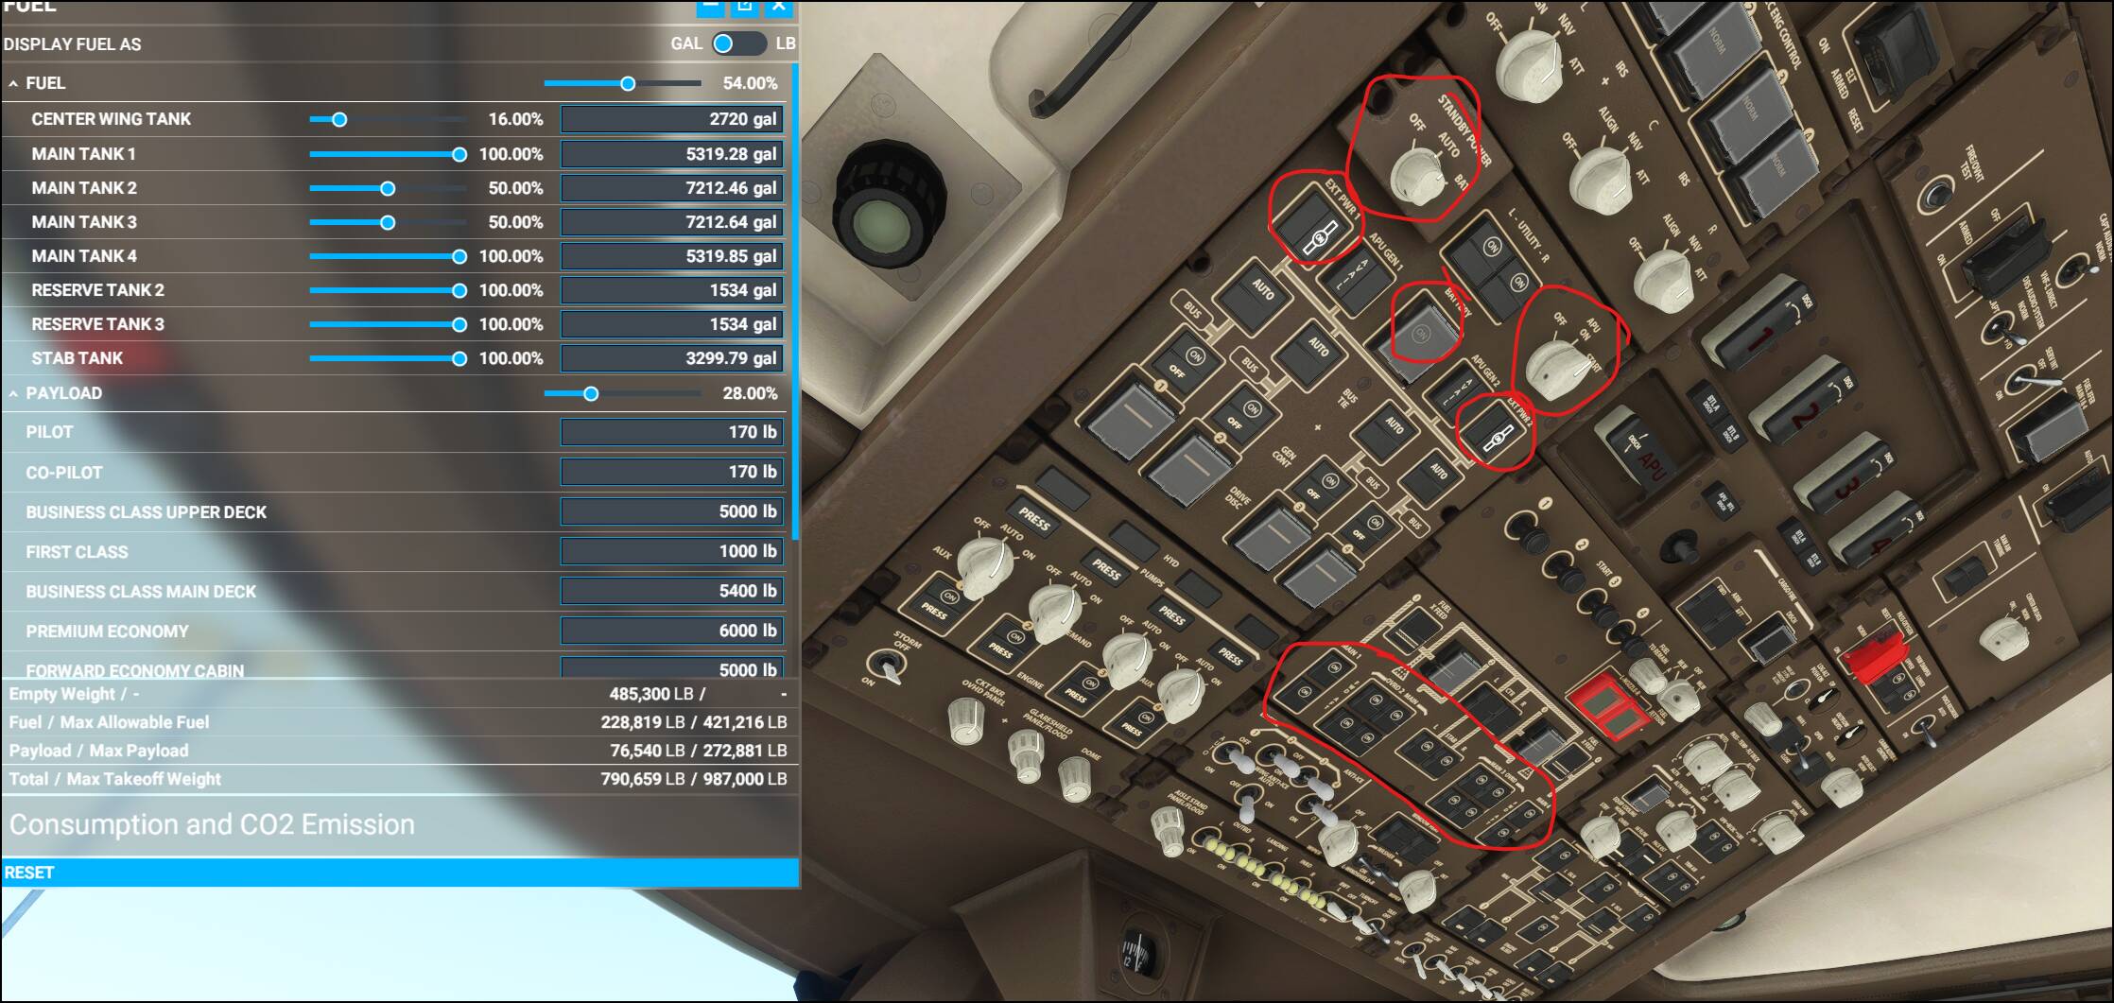Turn the center IRS mode selector knob

[1600, 182]
